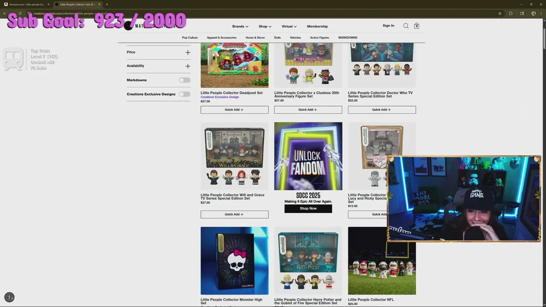
Task: Click the media control icon beside extensions
Action: click(x=522, y=13)
